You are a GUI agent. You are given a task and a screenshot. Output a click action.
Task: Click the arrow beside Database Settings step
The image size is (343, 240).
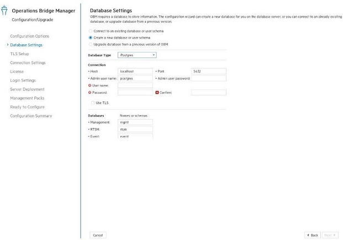tap(8, 45)
